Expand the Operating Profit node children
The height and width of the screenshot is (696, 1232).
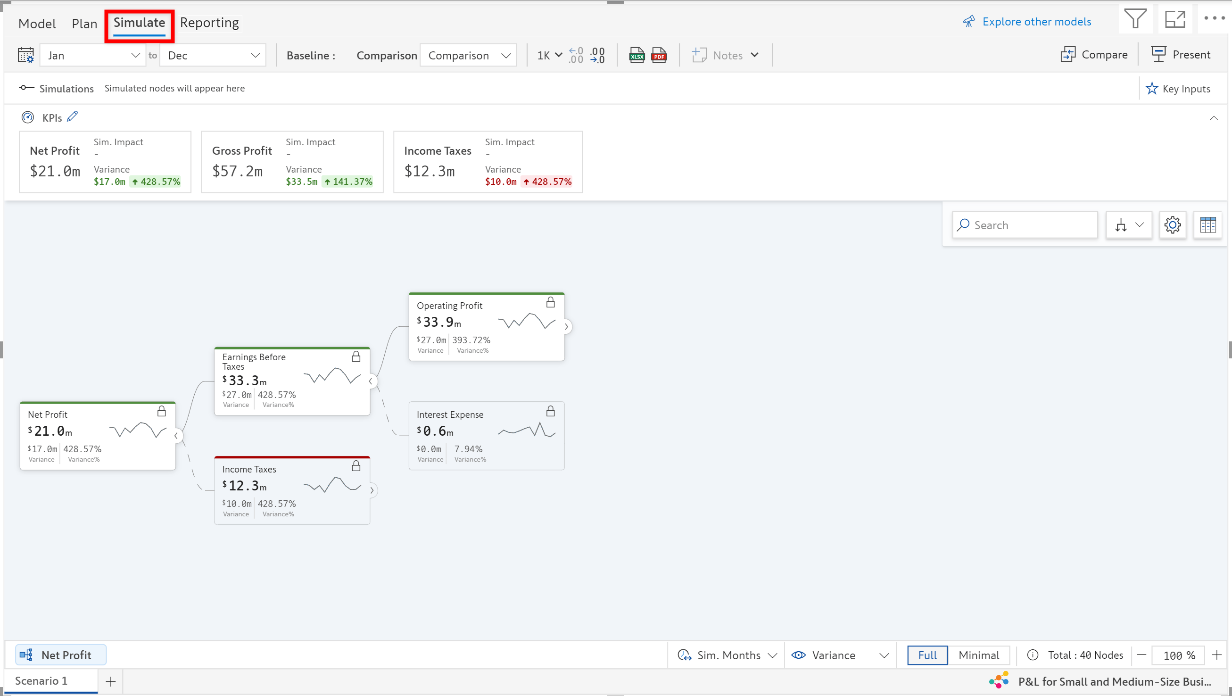[x=566, y=327]
